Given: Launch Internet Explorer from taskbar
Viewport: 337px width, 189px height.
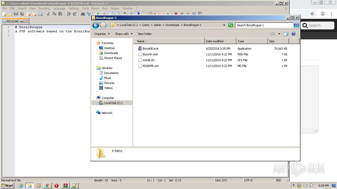Looking at the screenshot, I should tap(21, 186).
